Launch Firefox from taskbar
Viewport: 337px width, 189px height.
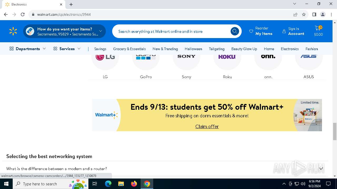[x=134, y=184]
